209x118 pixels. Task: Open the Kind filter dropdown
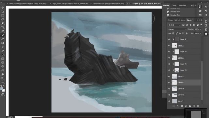pyautogui.click(x=174, y=25)
